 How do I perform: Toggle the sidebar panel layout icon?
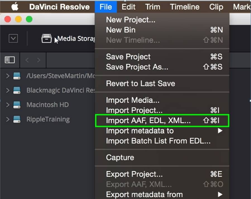pos(10,60)
